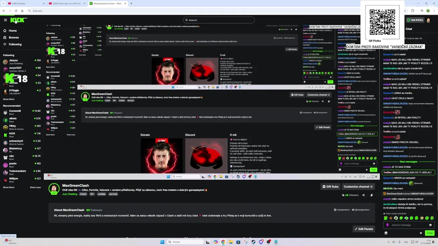Open the chat shop icon
Screen dimensions: 438x246
tap(386, 233)
